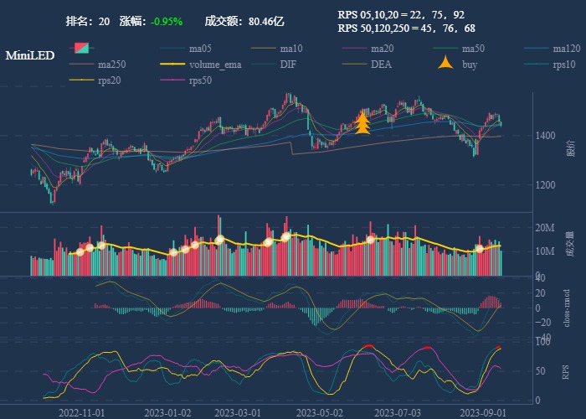Toggle the rps20 legend line icon
The image size is (586, 419).
point(82,80)
